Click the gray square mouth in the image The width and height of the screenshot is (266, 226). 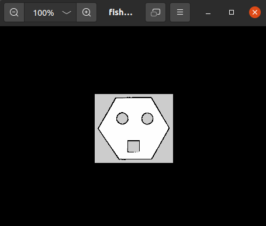133,147
